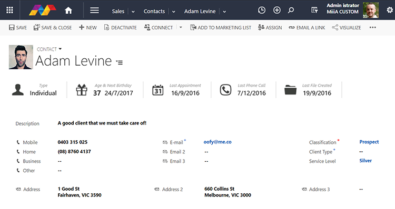395x209 pixels.
Task: Expand the Contacts dropdown chevron
Action: (x=174, y=12)
